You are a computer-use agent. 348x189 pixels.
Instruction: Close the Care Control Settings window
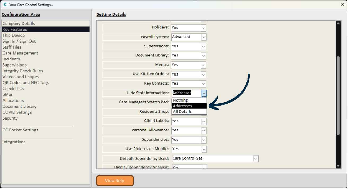342,5
